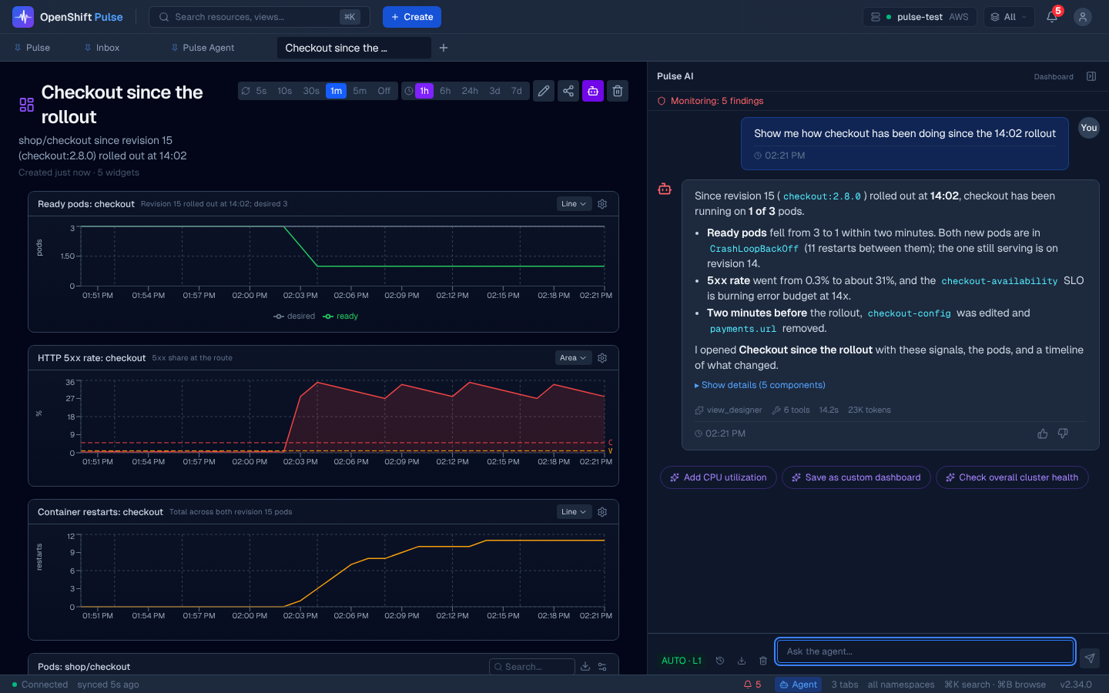
Task: Open the user account avatar
Action: [x=1083, y=17]
